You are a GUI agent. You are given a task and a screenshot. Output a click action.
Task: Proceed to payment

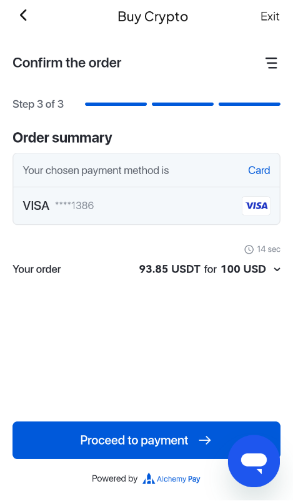pos(146,440)
